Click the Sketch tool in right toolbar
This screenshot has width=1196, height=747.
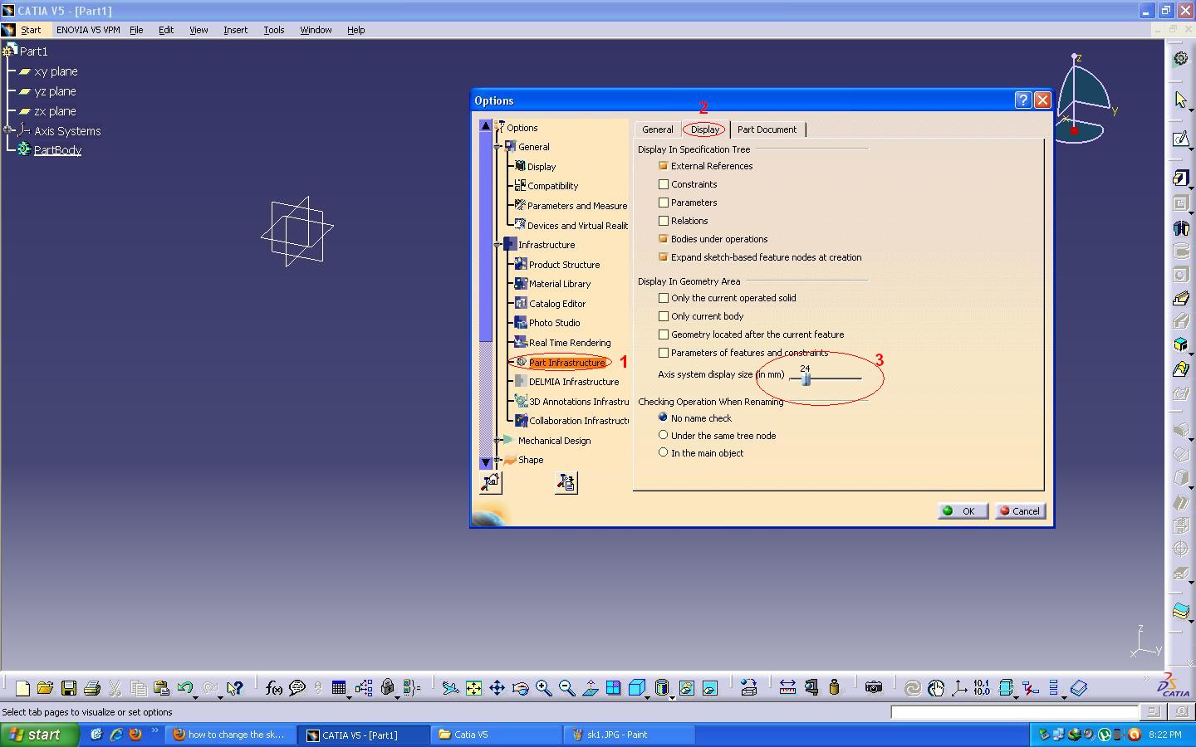click(x=1180, y=139)
